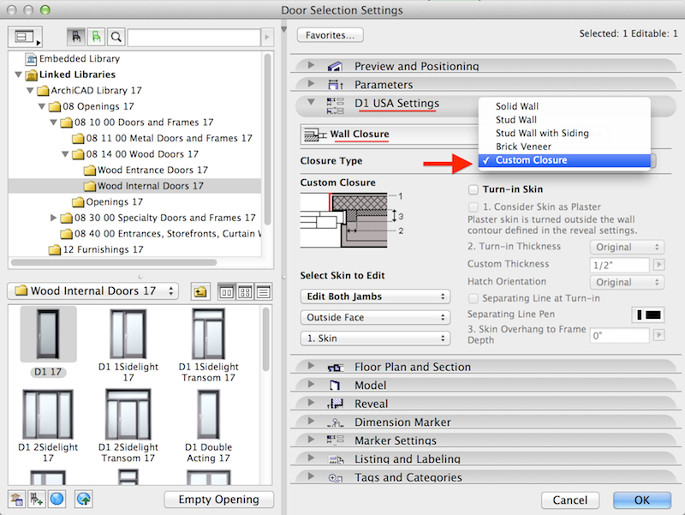The height and width of the screenshot is (515, 685).
Task: Click arrow beside Custom Thickness field
Action: pyautogui.click(x=658, y=265)
